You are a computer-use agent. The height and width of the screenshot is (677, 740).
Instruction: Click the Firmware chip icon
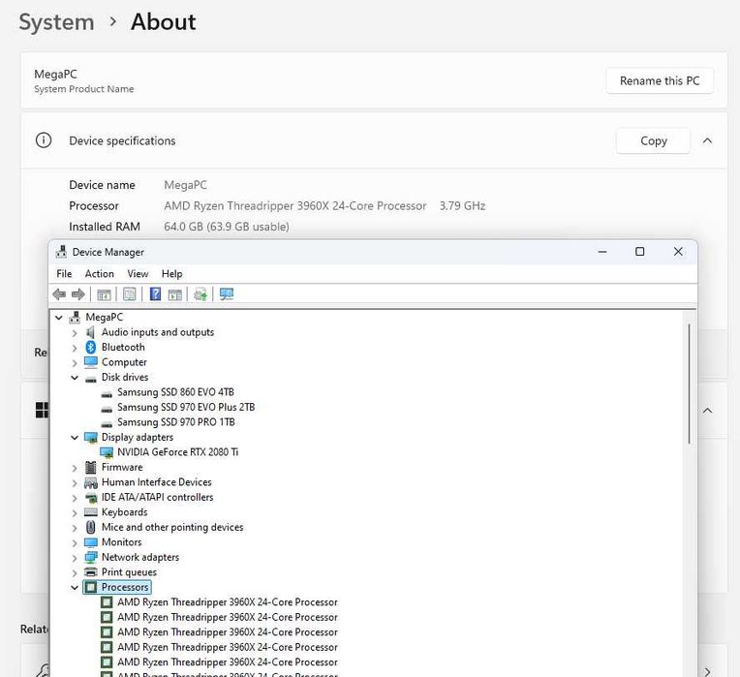pos(91,467)
